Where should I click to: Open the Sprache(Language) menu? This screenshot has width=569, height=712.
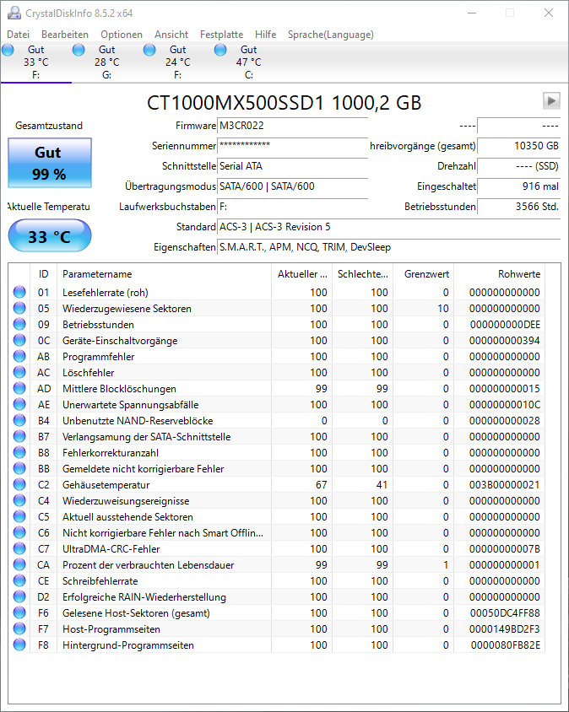[330, 35]
